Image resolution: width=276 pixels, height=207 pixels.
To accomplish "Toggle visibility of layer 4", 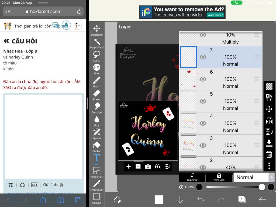I will (x=203, y=123).
